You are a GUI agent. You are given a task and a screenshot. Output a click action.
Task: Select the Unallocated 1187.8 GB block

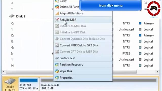[x=99, y=84]
